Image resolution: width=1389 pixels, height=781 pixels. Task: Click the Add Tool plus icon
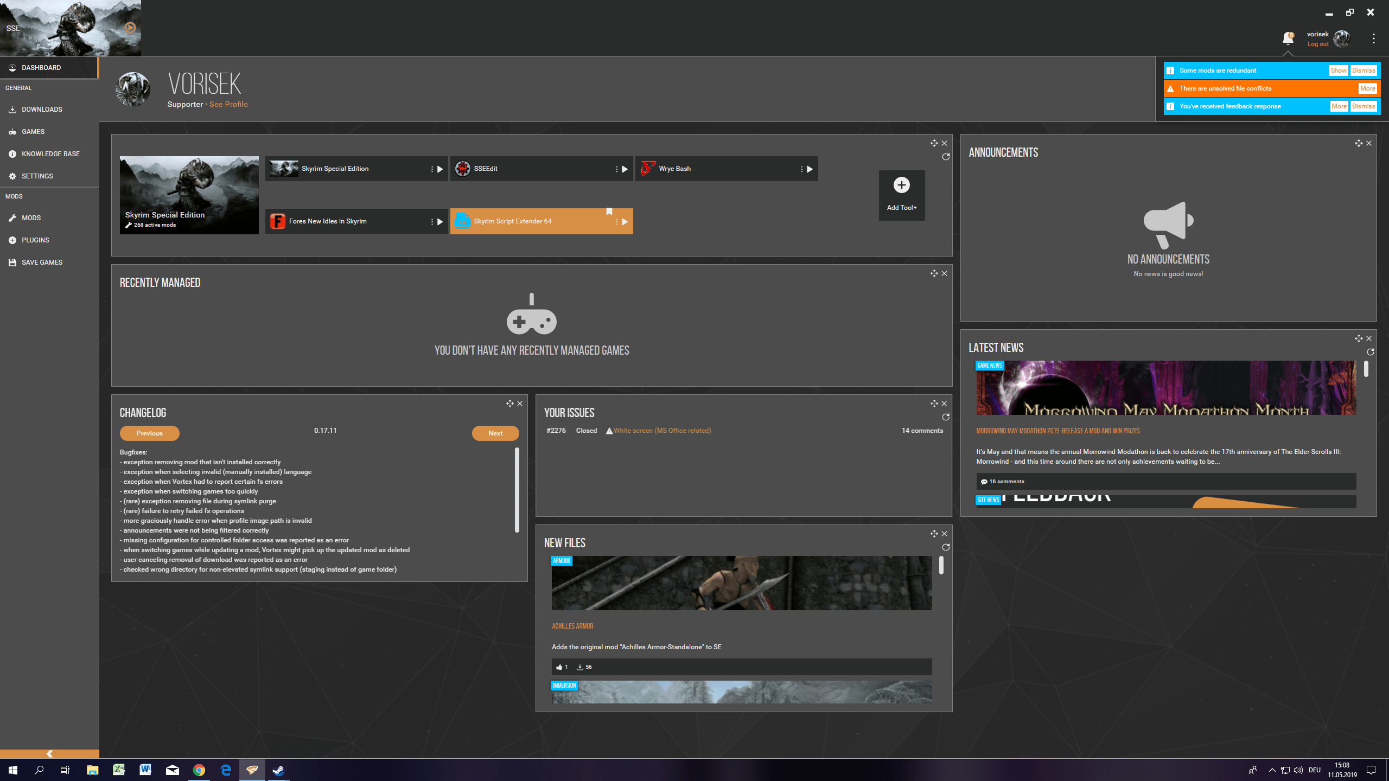click(901, 185)
